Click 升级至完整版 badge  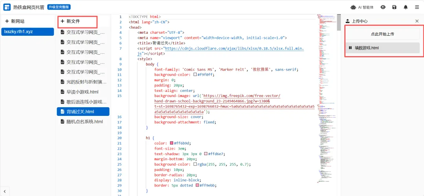tap(59, 7)
